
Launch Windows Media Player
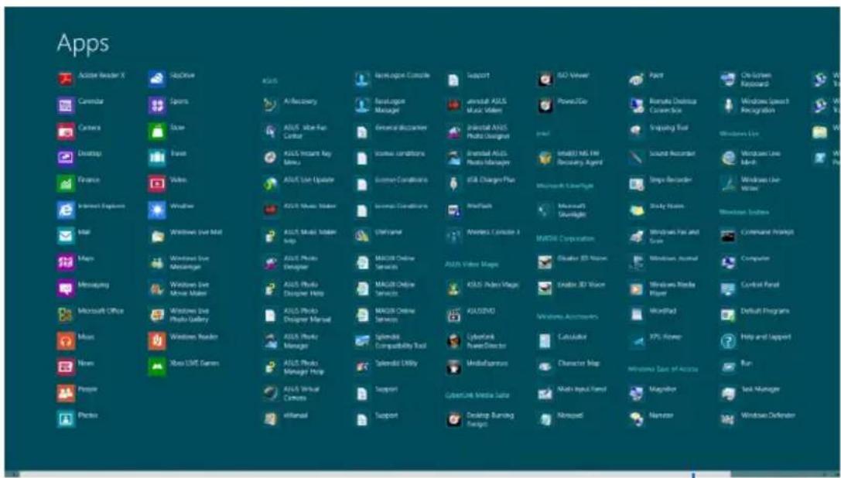(662, 288)
